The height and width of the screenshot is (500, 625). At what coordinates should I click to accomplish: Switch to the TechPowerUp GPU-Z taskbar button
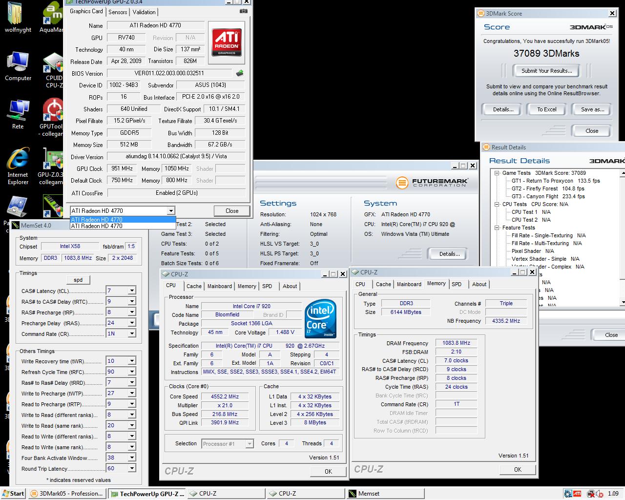(147, 494)
